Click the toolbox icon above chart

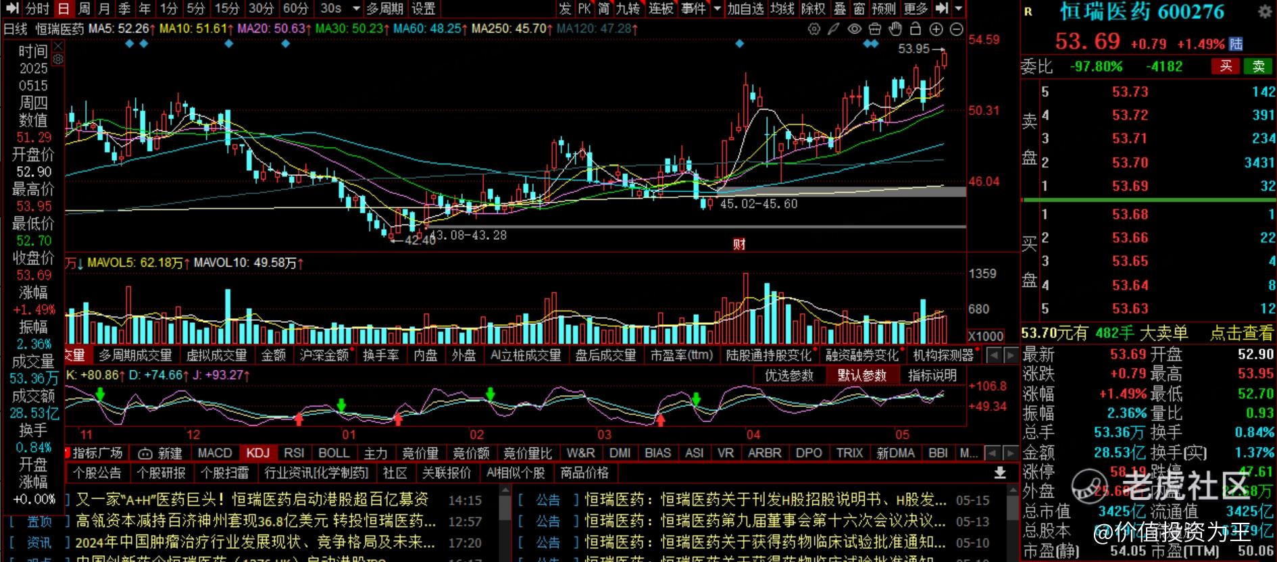click(x=875, y=29)
